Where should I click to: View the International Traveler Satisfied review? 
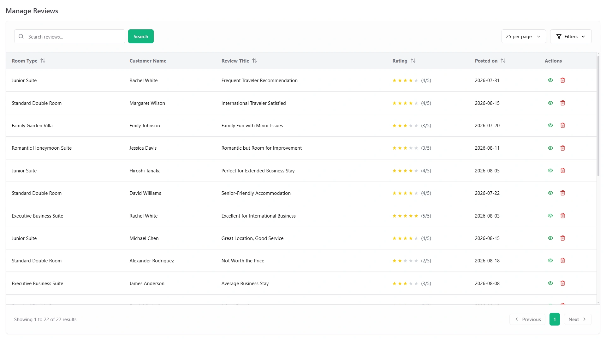click(x=550, y=103)
